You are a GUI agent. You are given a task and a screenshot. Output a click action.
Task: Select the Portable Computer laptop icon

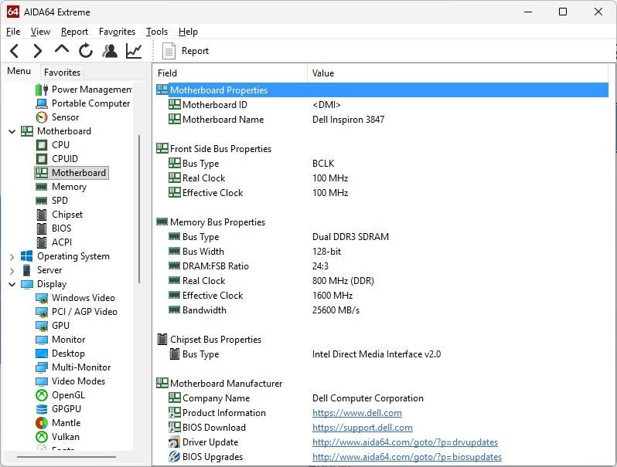tap(41, 103)
